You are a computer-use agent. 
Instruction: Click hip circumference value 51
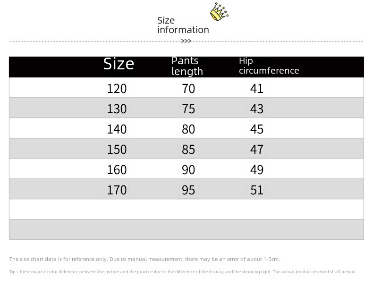[256, 190]
